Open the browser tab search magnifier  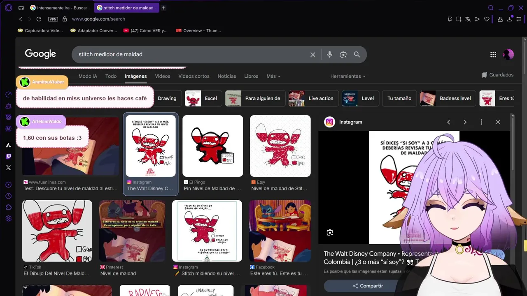[x=491, y=8]
